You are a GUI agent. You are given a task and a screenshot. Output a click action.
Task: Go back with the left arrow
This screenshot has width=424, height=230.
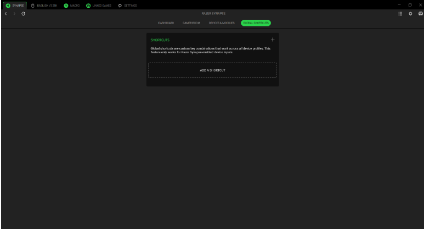[5, 14]
